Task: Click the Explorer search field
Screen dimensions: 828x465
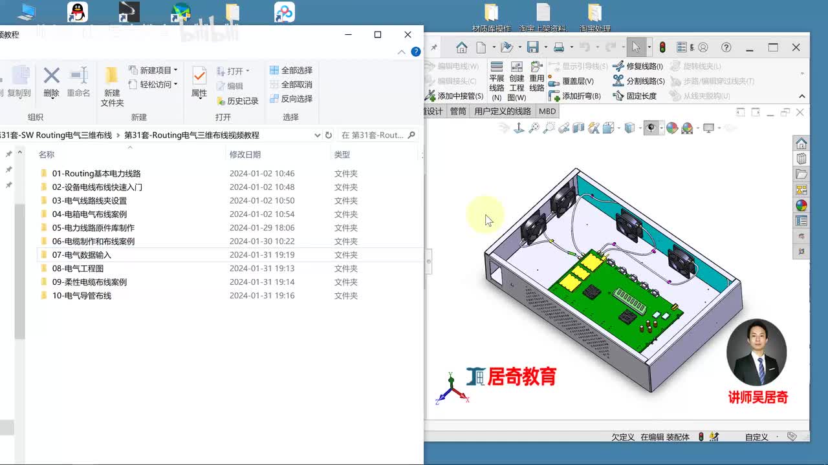Action: click(377, 135)
